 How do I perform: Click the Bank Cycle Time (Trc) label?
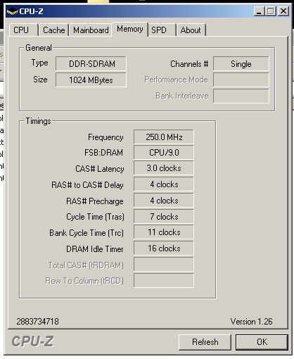pos(87,233)
